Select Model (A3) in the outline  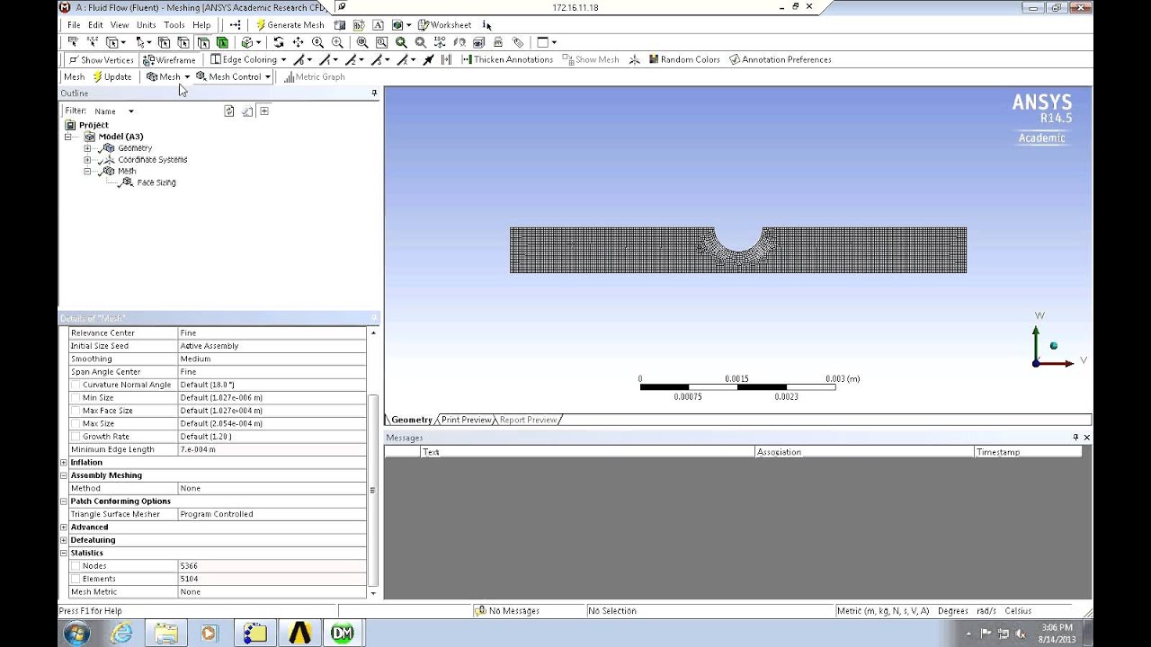(120, 137)
